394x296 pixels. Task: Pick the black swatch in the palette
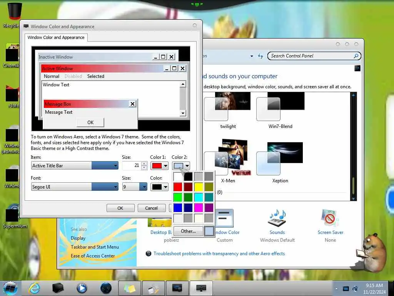coord(188,177)
